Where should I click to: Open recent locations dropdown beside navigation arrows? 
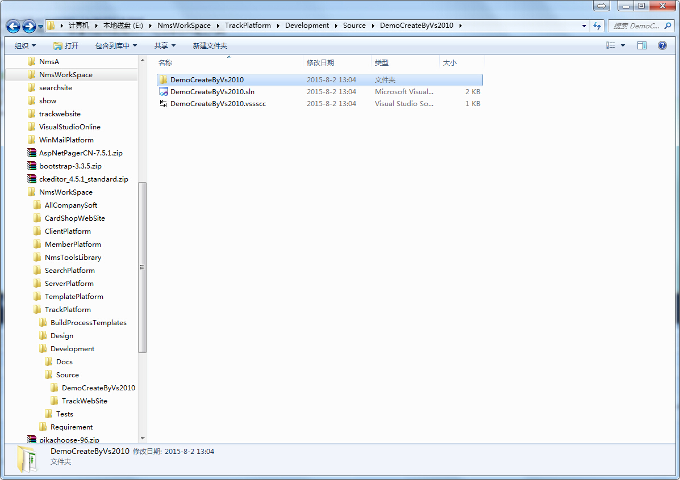click(40, 27)
